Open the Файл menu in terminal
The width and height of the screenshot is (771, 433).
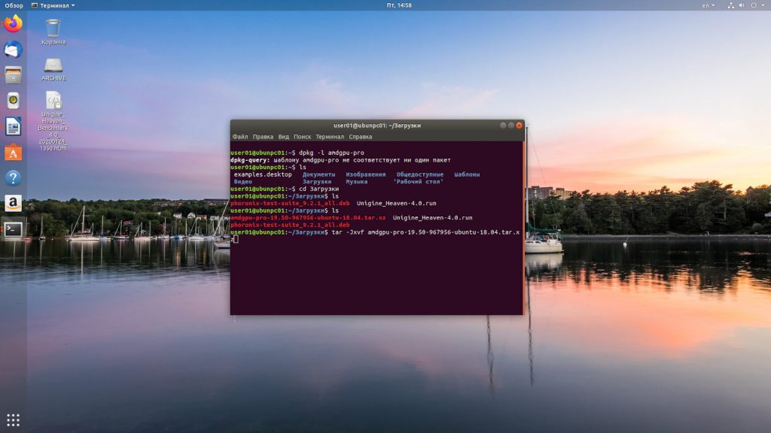tap(240, 137)
